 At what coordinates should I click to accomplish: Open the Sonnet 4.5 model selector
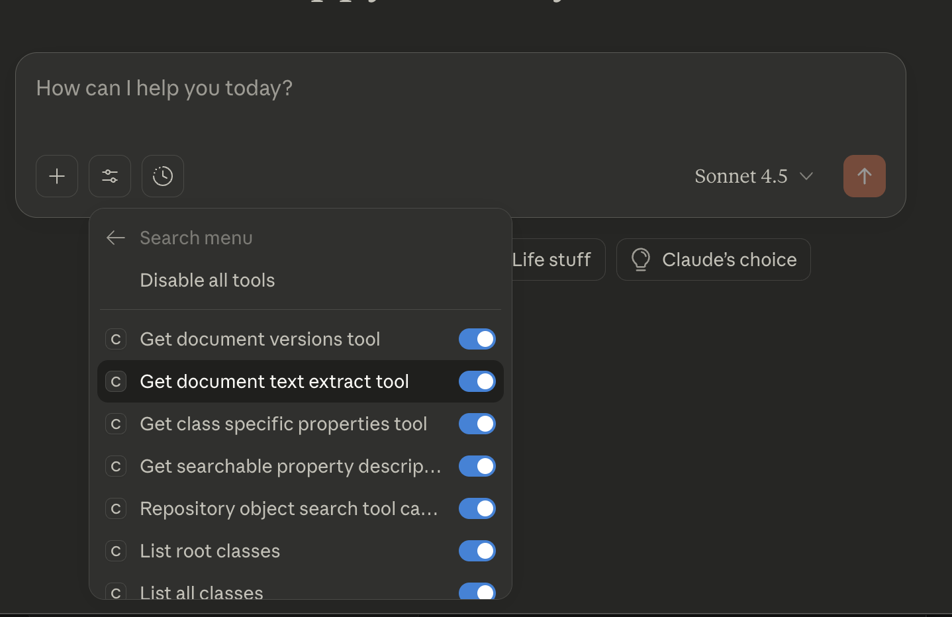[x=753, y=176]
